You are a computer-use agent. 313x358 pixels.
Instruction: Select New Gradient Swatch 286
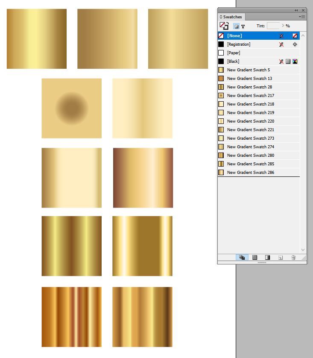click(259, 173)
